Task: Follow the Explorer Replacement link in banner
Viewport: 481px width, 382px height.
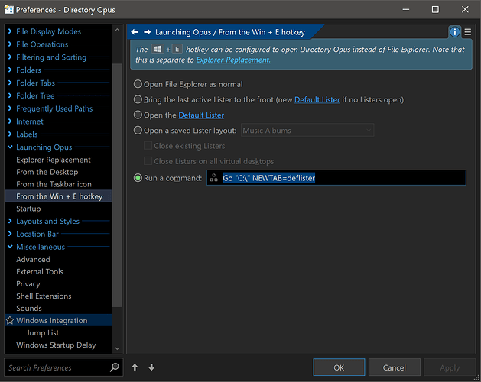Action: 233,60
